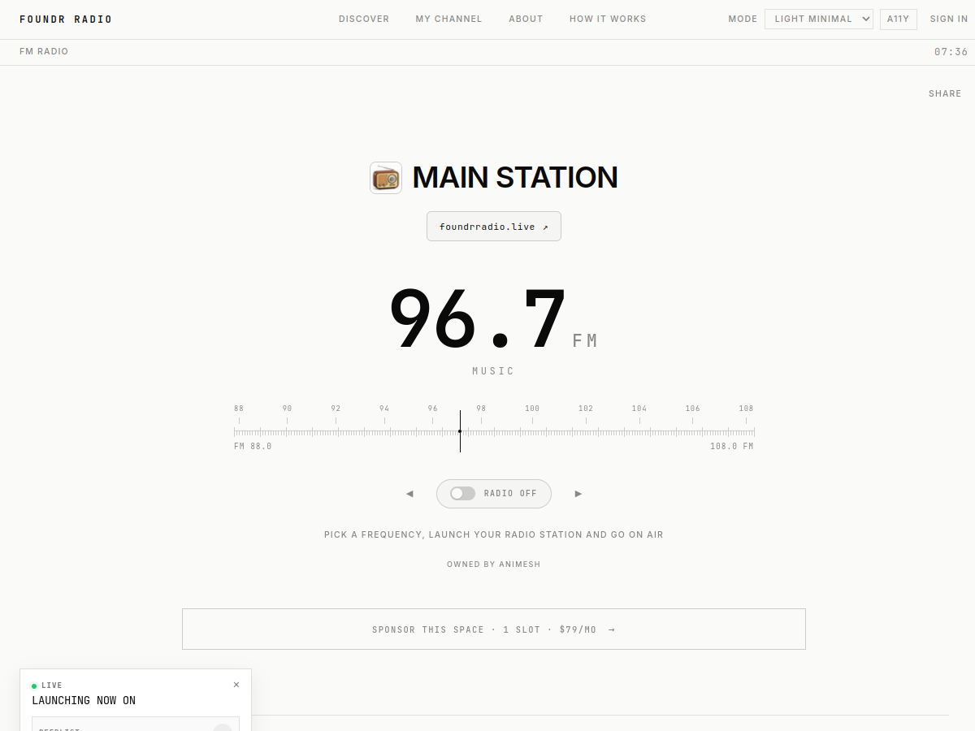Viewport: 975px width, 731px height.
Task: Tune to previous station with left arrow
Action: click(409, 494)
